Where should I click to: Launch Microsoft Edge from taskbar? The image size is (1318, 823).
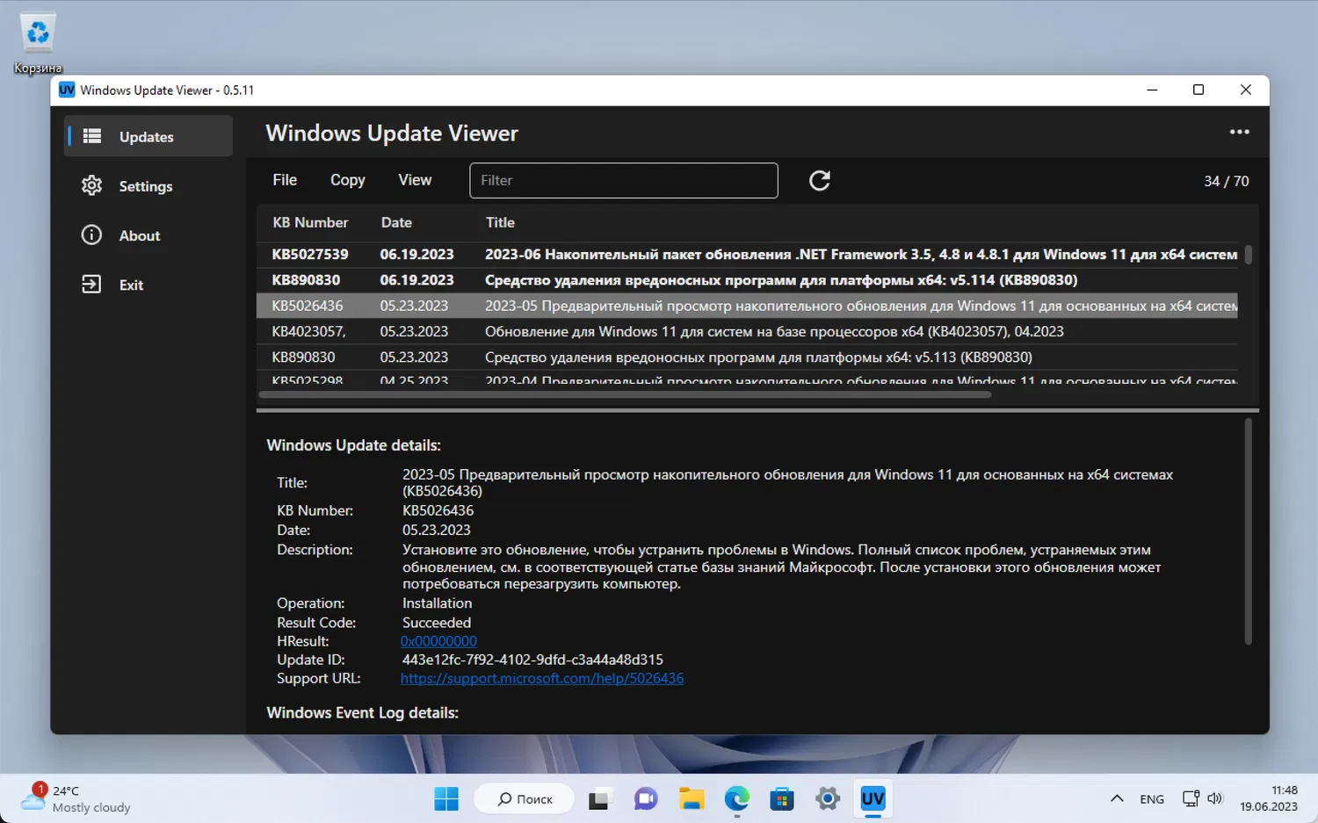[736, 798]
